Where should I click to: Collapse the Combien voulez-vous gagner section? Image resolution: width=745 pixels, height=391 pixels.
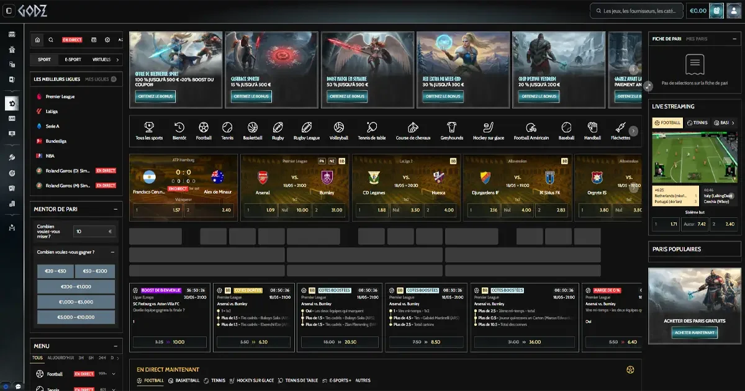point(112,253)
